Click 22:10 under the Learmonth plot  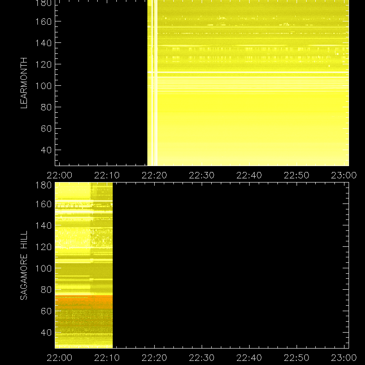click(107, 175)
